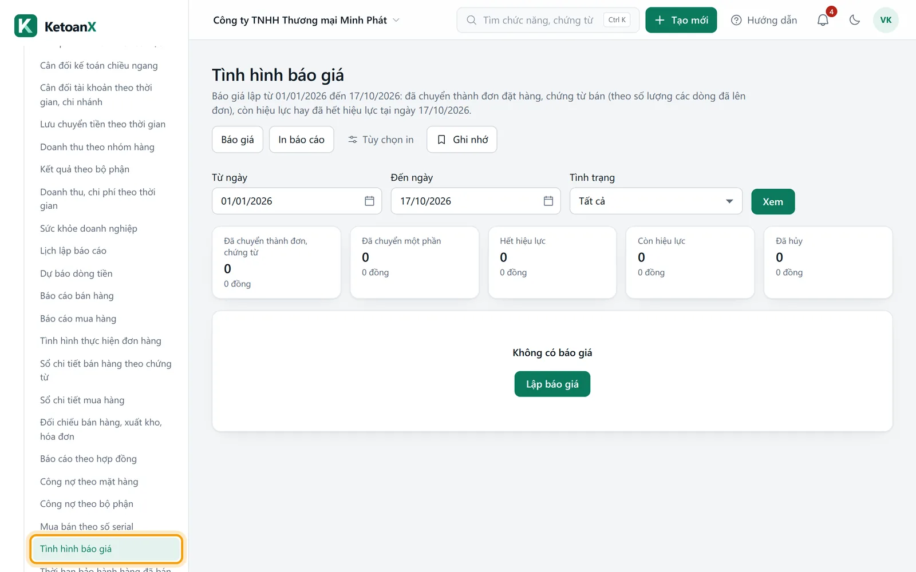Viewport: 916px width, 572px height.
Task: Open calendar picker for Đến ngày
Action: (x=548, y=201)
